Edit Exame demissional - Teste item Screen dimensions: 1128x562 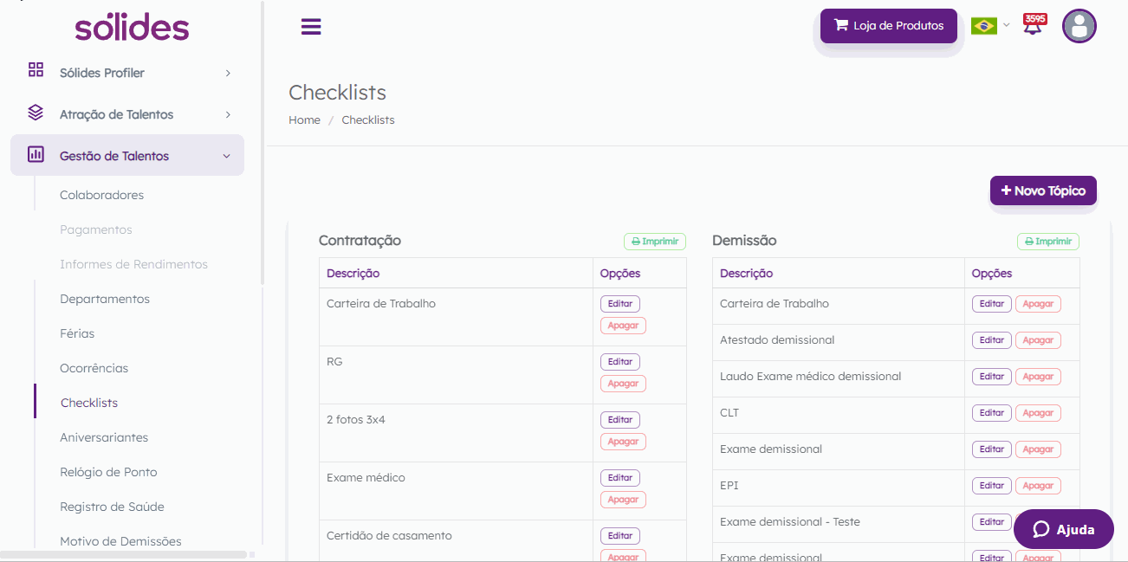point(992,522)
